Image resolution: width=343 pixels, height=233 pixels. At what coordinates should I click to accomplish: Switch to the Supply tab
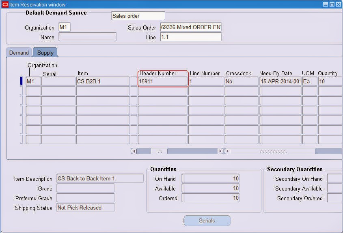45,52
